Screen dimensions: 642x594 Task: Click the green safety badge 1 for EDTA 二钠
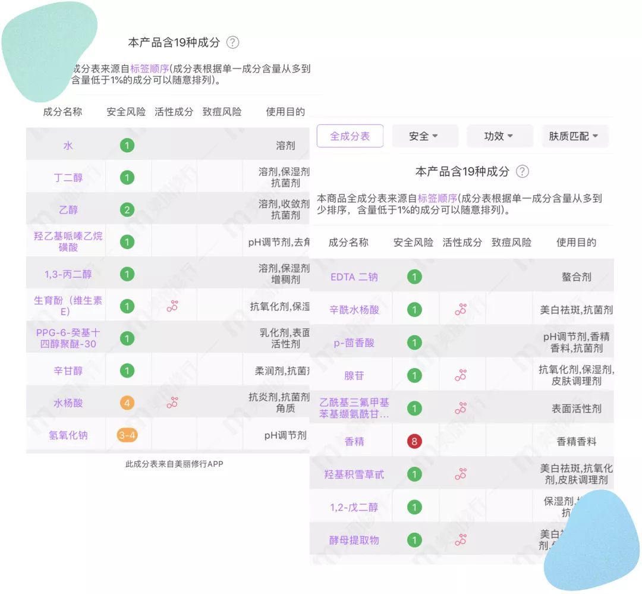coord(414,276)
